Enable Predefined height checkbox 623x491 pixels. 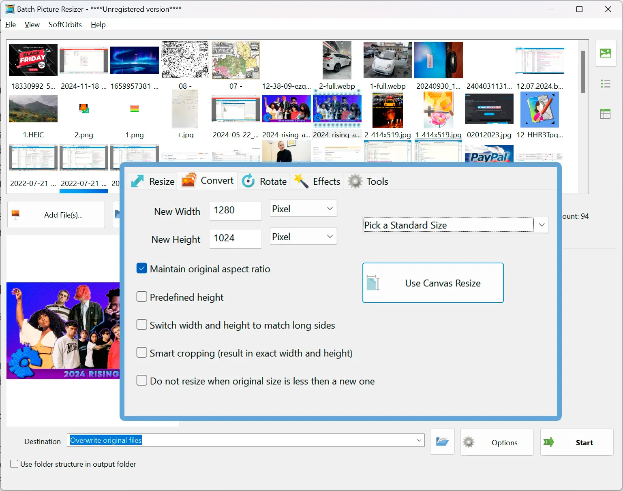pos(142,297)
